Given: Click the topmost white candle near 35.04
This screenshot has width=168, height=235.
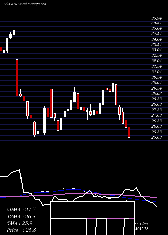Looking at the screenshot, I should coord(14,32).
